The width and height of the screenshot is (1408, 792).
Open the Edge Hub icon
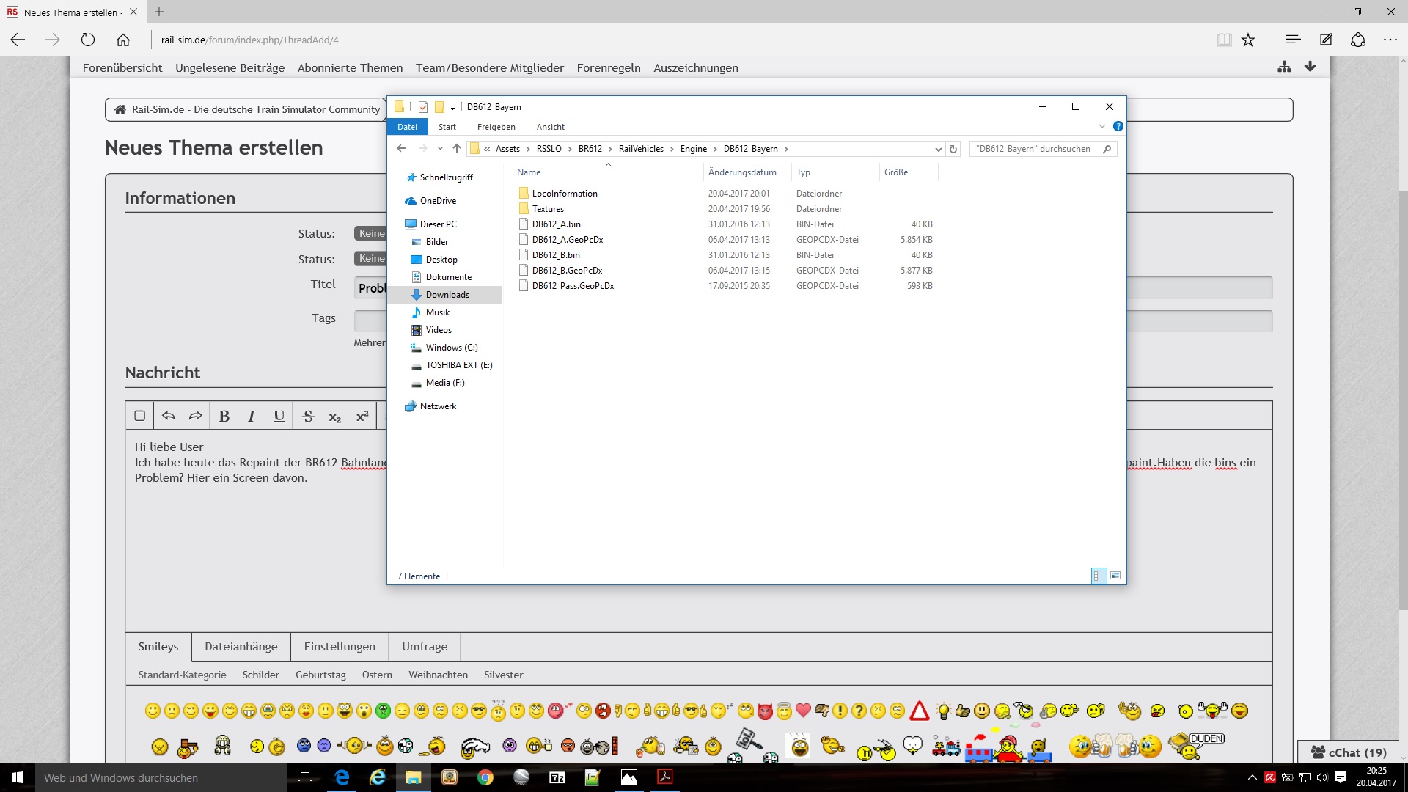1293,40
